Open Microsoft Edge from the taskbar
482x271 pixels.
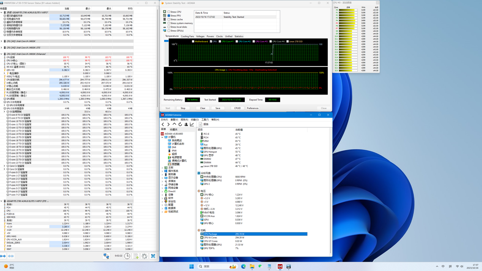click(x=244, y=266)
